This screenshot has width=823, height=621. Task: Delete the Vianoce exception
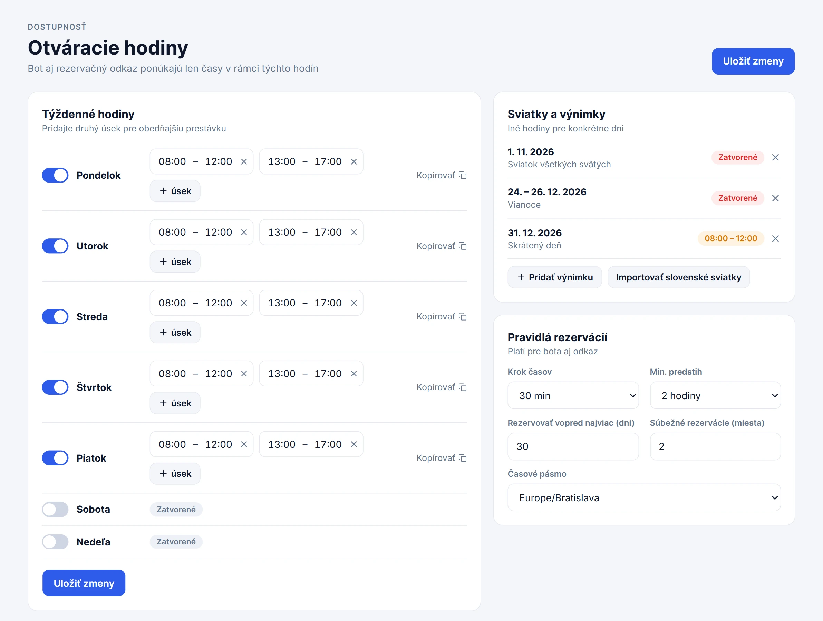(x=775, y=198)
